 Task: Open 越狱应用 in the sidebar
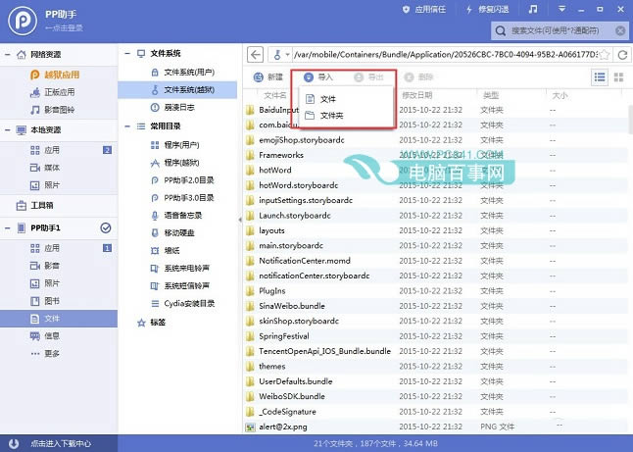pos(55,75)
